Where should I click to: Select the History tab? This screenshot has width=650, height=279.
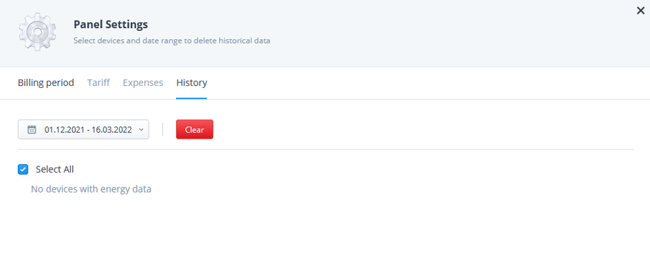pos(191,82)
